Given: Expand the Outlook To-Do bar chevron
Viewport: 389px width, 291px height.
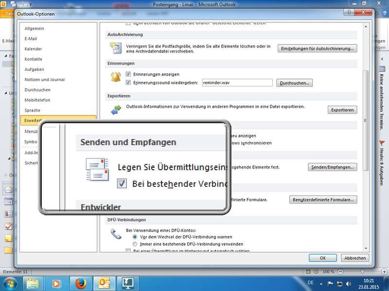Looking at the screenshot, I should (x=382, y=59).
